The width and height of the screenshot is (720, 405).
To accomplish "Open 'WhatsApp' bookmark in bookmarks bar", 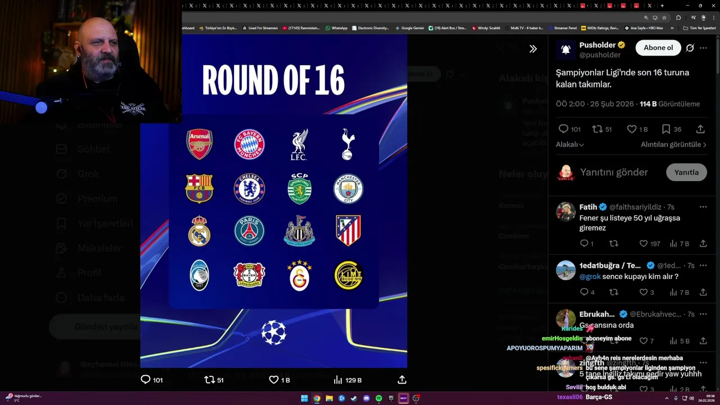I will (x=336, y=28).
